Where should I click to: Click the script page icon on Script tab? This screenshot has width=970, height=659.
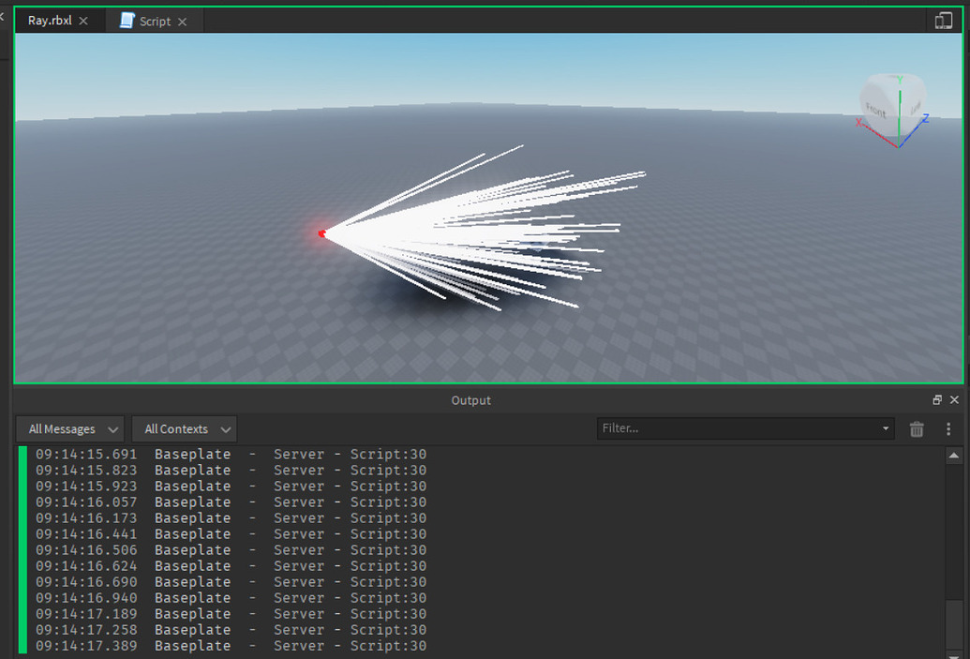[126, 20]
